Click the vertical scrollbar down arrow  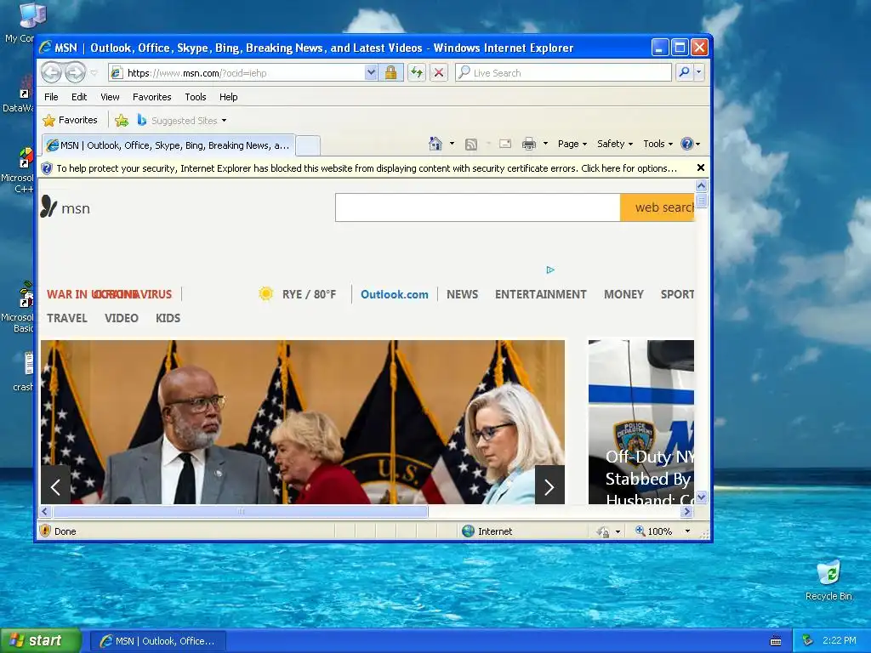click(701, 497)
